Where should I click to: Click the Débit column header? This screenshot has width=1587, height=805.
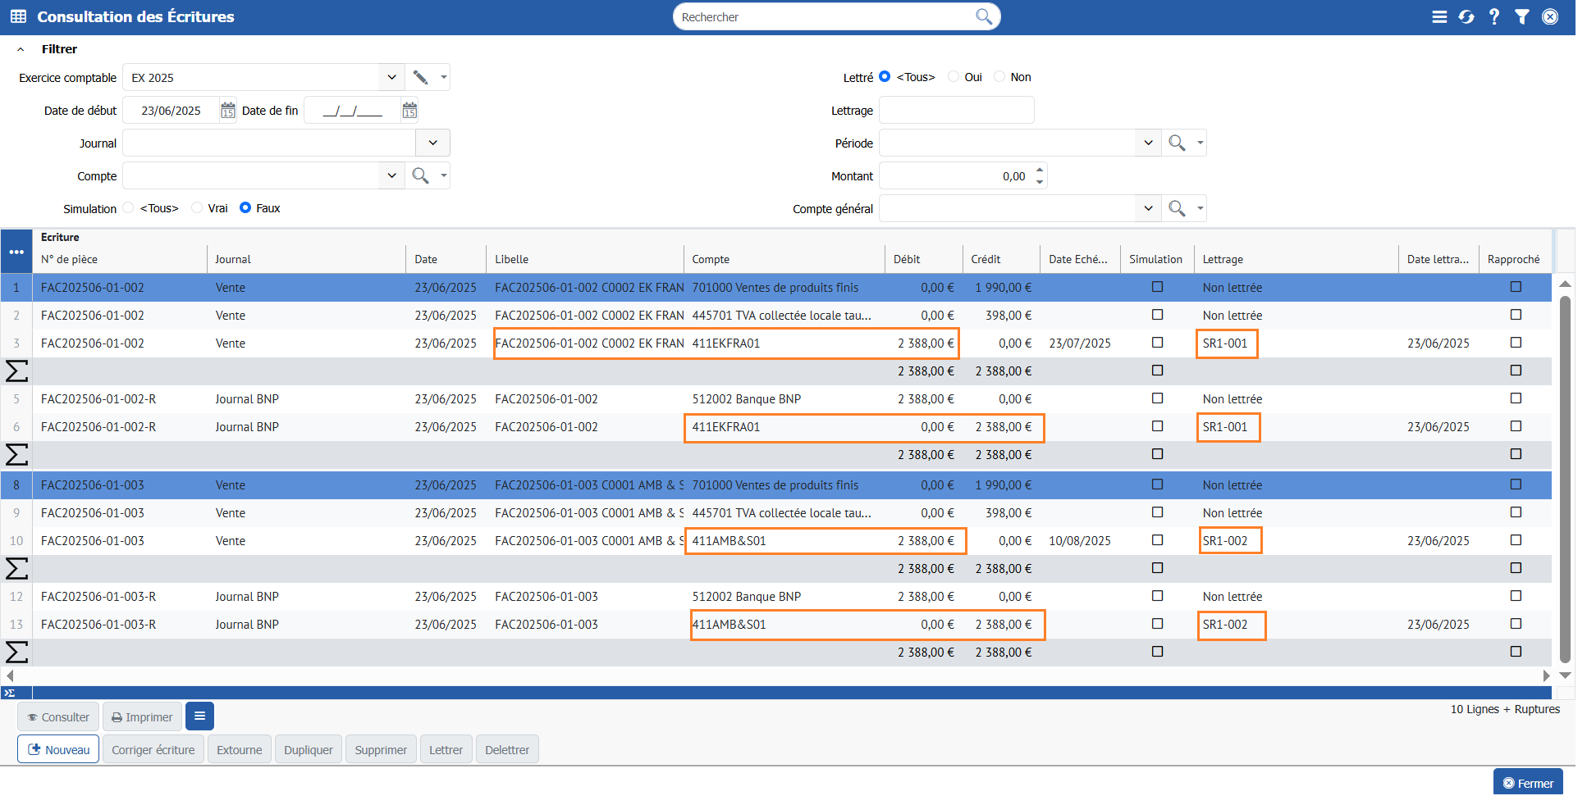click(907, 259)
